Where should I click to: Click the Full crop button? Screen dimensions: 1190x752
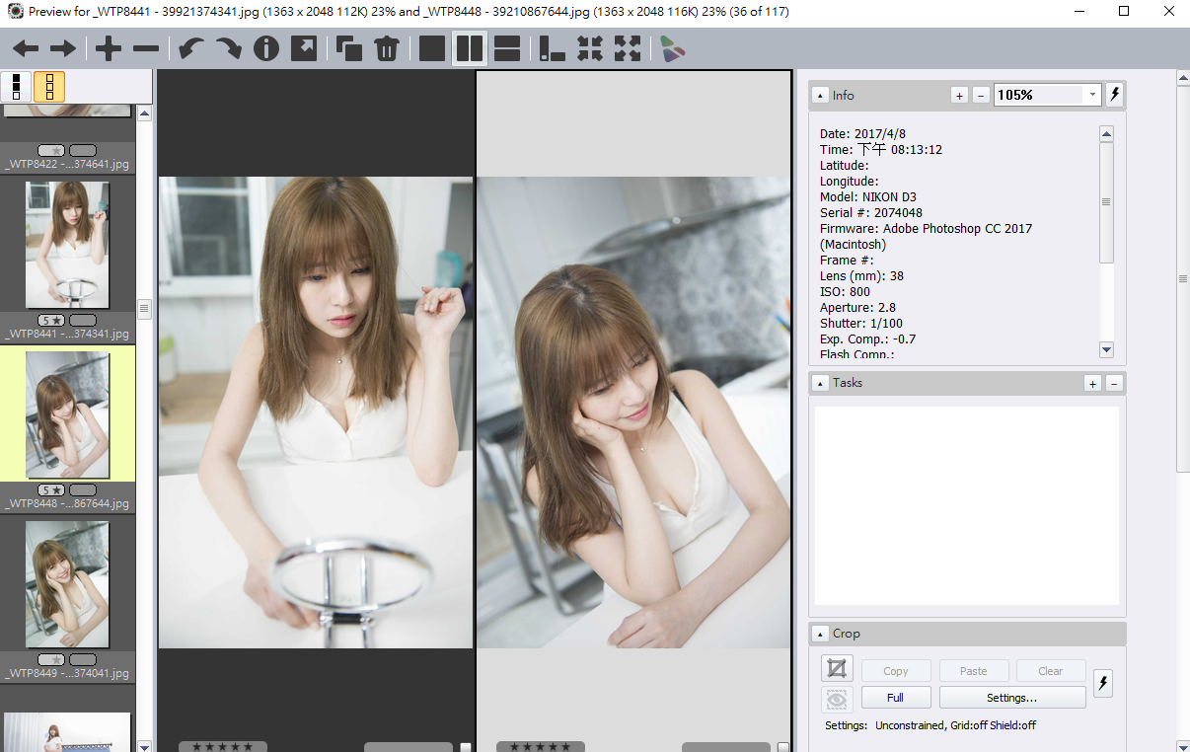pyautogui.click(x=895, y=698)
